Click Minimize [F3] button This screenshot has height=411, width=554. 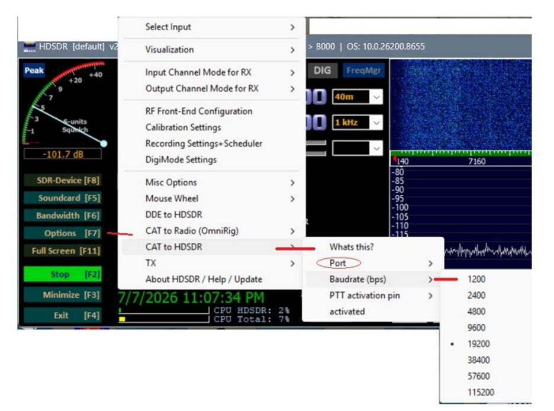(63, 295)
